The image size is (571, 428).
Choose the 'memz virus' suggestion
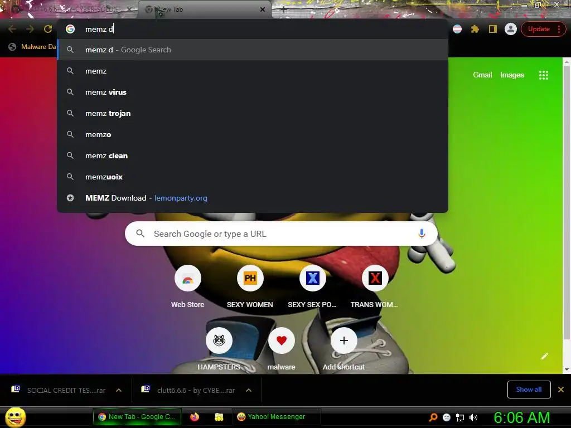pyautogui.click(x=253, y=92)
